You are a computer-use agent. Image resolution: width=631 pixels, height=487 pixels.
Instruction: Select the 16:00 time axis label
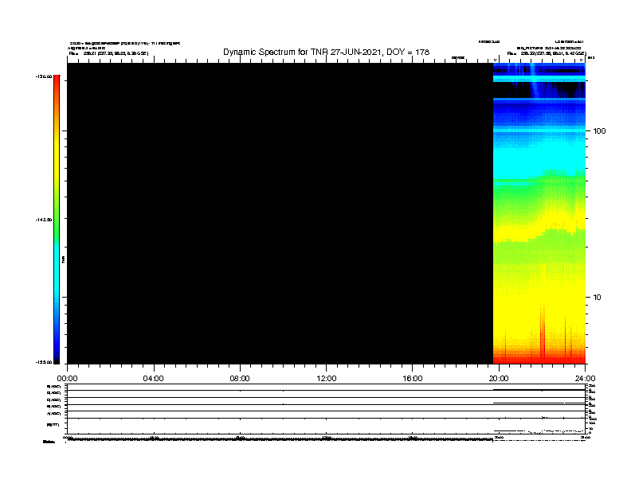(x=413, y=379)
